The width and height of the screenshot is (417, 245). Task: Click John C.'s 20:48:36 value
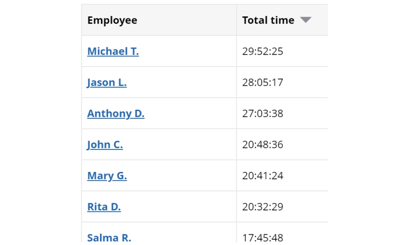pyautogui.click(x=263, y=144)
